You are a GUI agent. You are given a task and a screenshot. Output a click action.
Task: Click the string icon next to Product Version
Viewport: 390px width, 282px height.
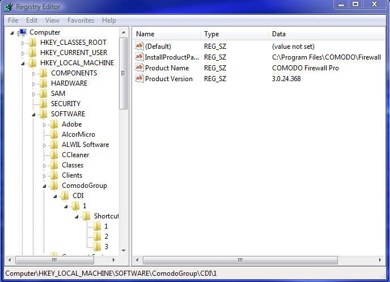(139, 78)
